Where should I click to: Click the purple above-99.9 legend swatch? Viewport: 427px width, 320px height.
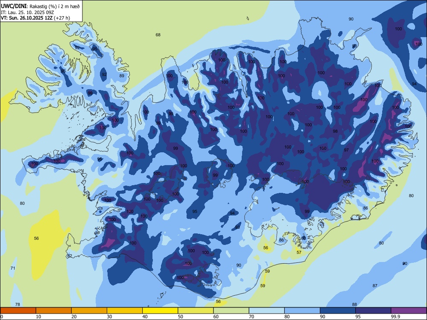409,311
